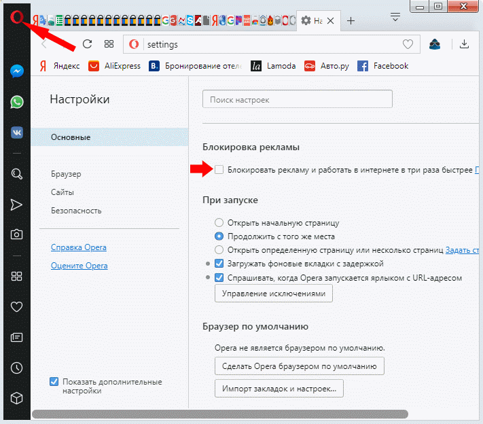
Task: Switch to the green Google Sheets tab
Action: pos(60,20)
